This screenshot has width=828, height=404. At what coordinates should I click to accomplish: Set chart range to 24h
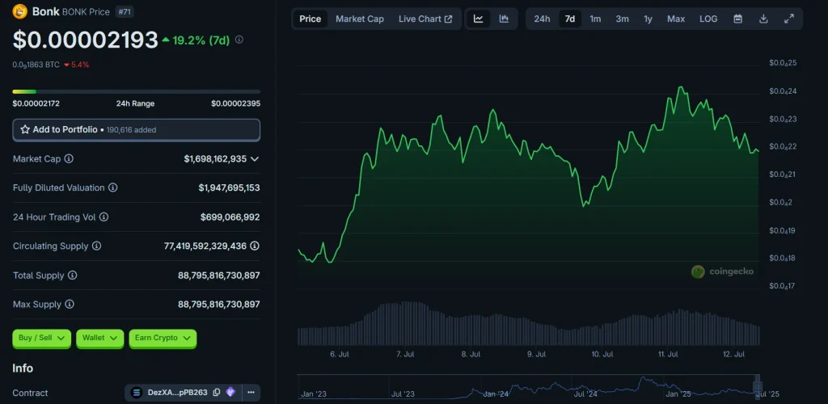542,19
